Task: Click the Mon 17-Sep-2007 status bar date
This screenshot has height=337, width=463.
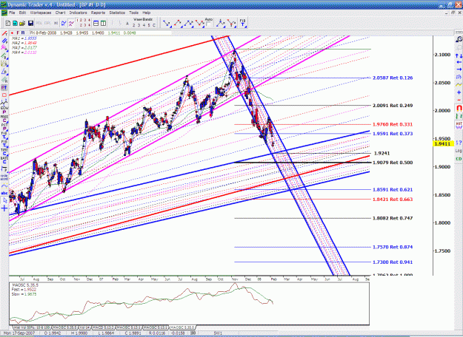Action: 19,333
